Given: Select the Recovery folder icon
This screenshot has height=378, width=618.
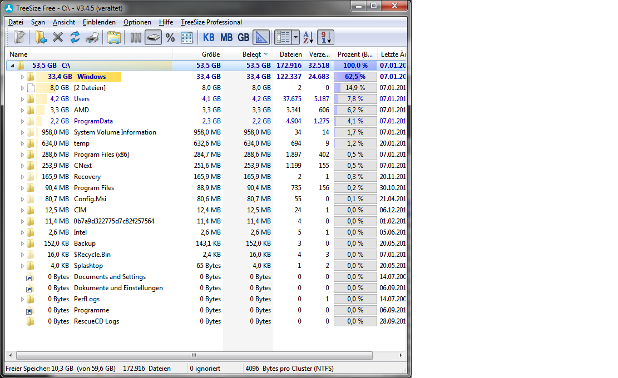Looking at the screenshot, I should point(31,177).
